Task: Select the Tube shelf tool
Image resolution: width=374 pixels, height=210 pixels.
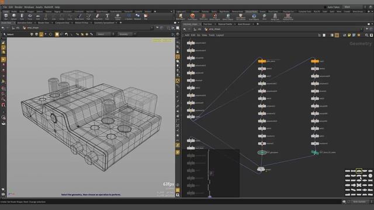Action: coord(22,17)
